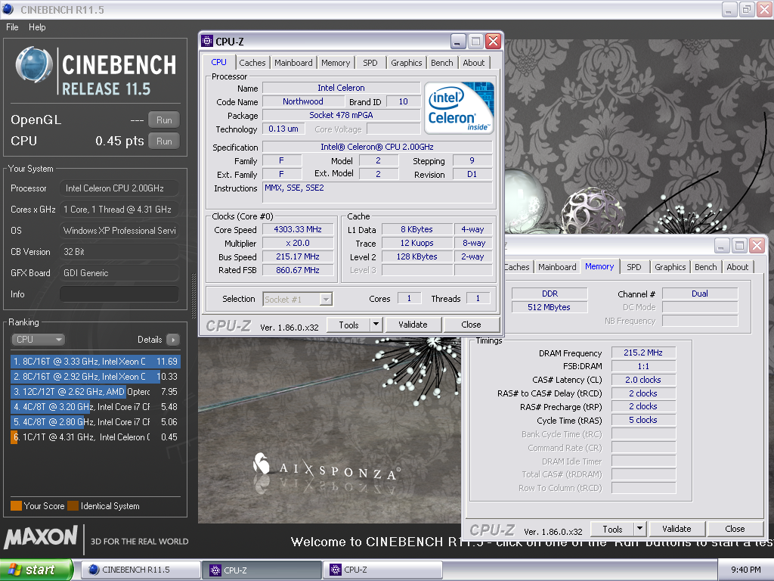Image resolution: width=774 pixels, height=581 pixels.
Task: Click the Processor field Intel Celeron CPU 2.00GHz
Action: point(119,188)
